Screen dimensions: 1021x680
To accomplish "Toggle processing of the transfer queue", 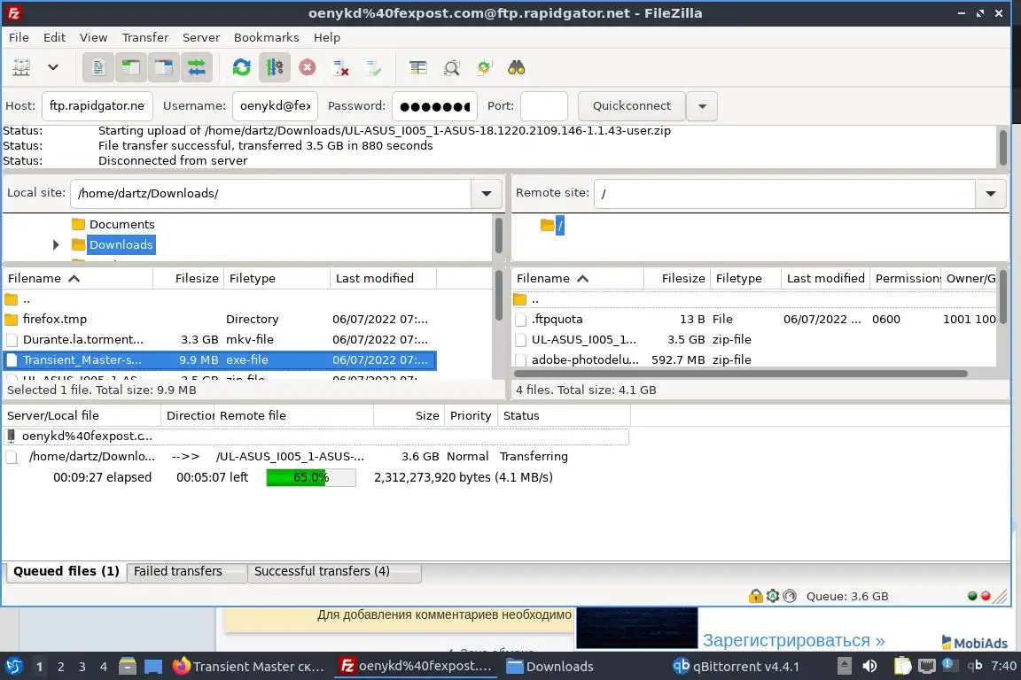I will pyautogui.click(x=274, y=67).
